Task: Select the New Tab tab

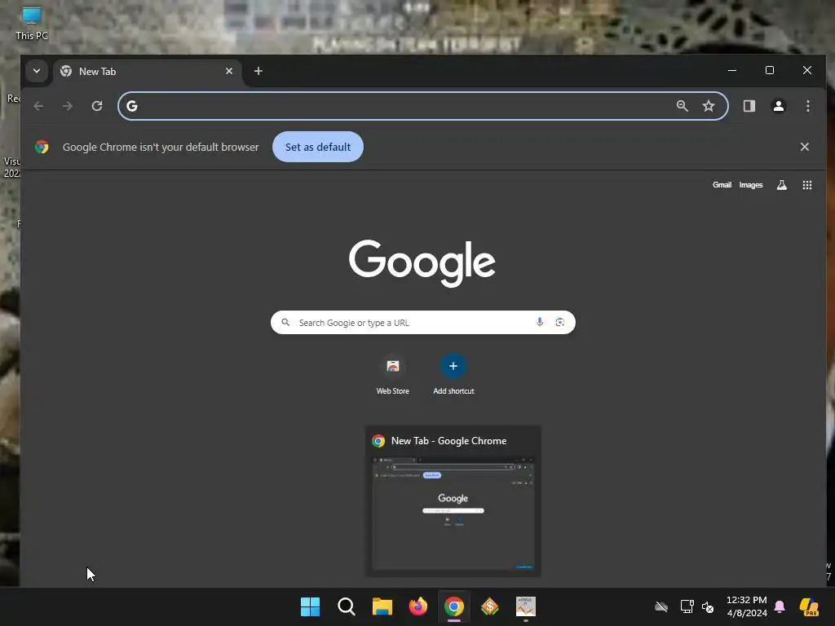Action: [x=148, y=72]
